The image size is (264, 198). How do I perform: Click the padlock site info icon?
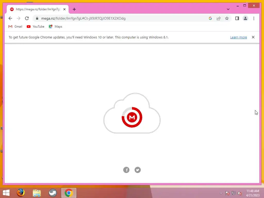coord(37,18)
